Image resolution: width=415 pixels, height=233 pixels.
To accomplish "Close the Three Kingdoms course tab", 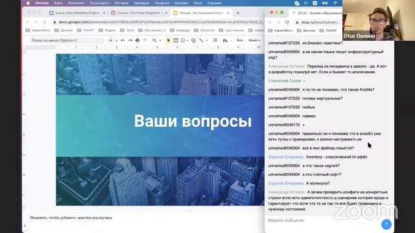I will click(x=166, y=13).
